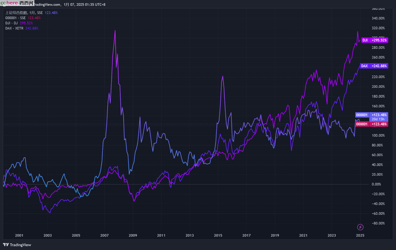Viewport: 396px width, 250px height.
Task: Click the 220.00% price axis label
Action: tap(378, 77)
